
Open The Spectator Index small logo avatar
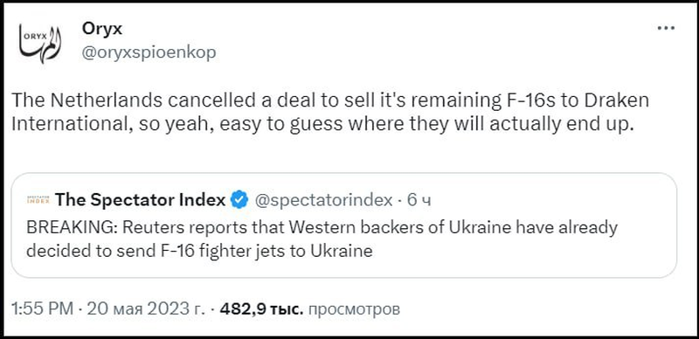[38, 200]
